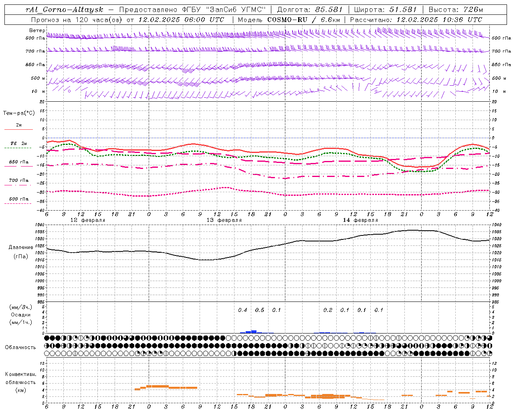Click the left '10 м' wind level label
Viewport: 513px width, 410px height.
(38, 91)
